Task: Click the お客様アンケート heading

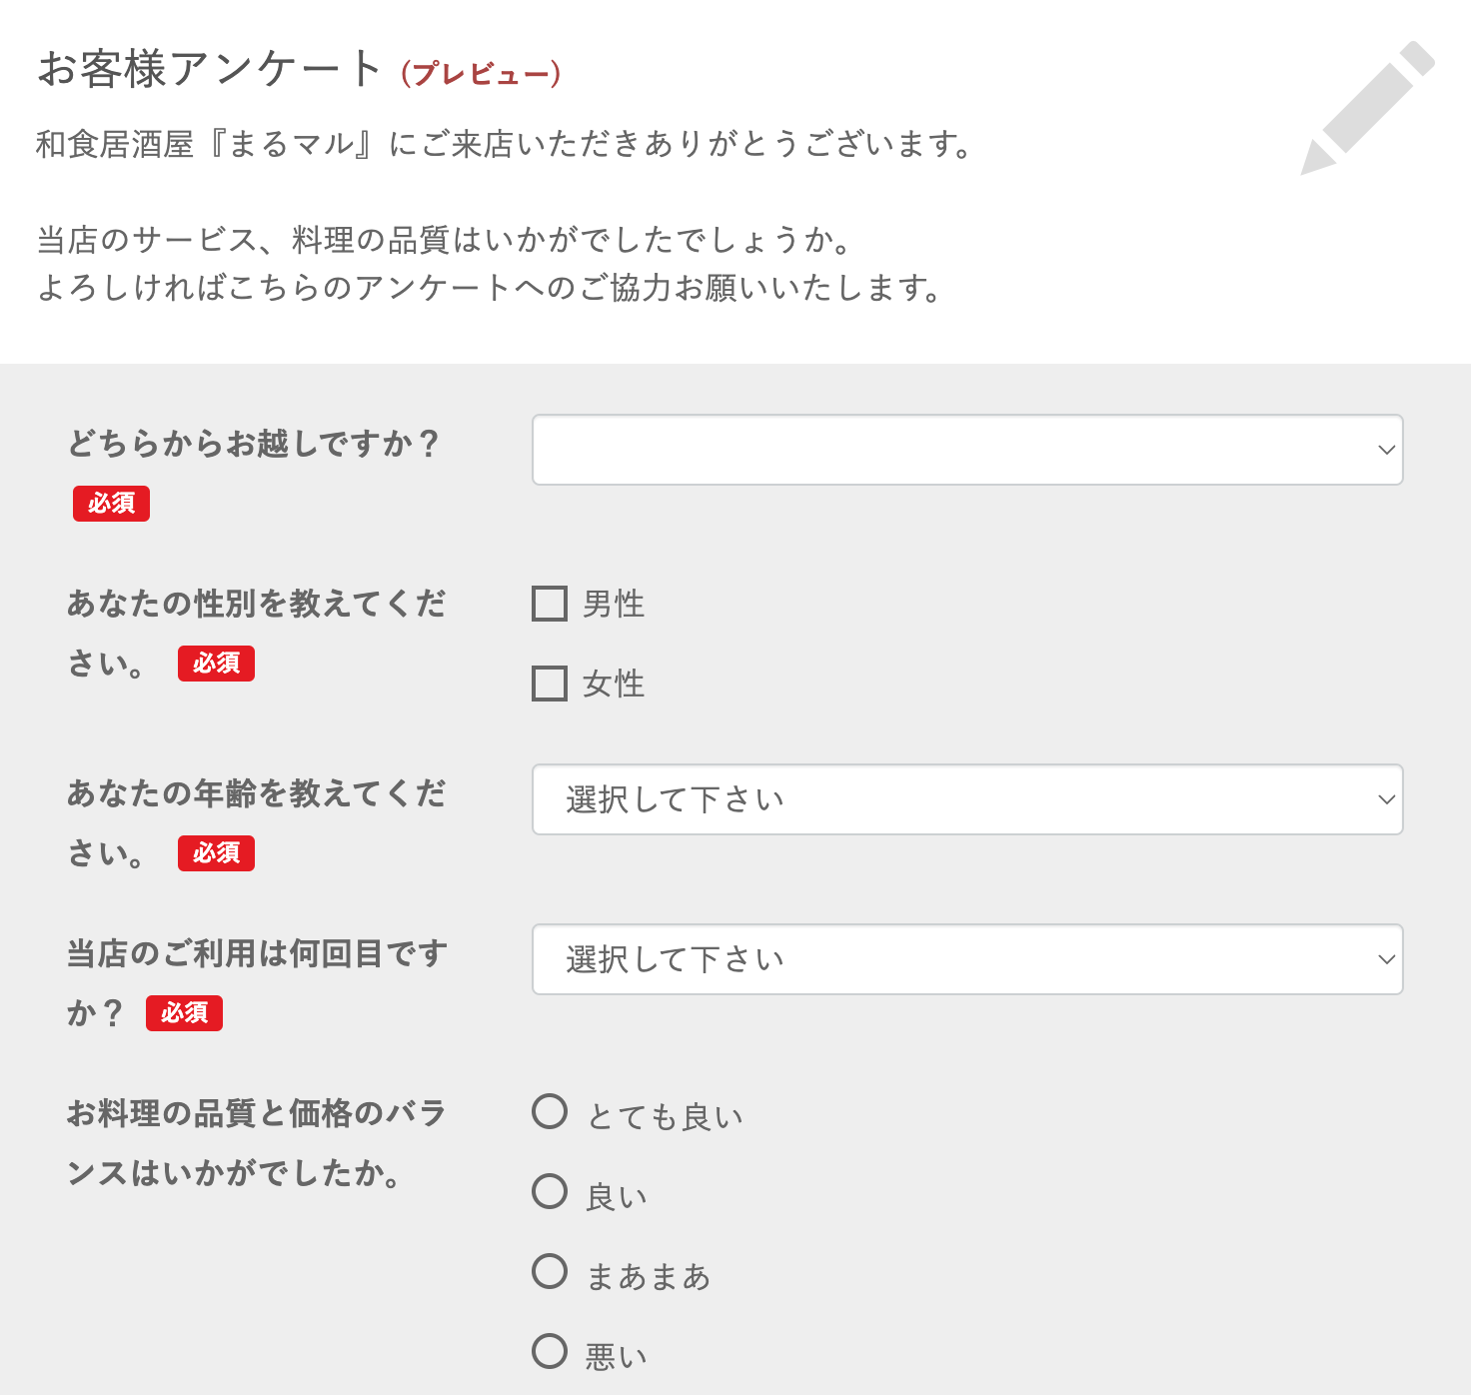Action: (x=210, y=70)
